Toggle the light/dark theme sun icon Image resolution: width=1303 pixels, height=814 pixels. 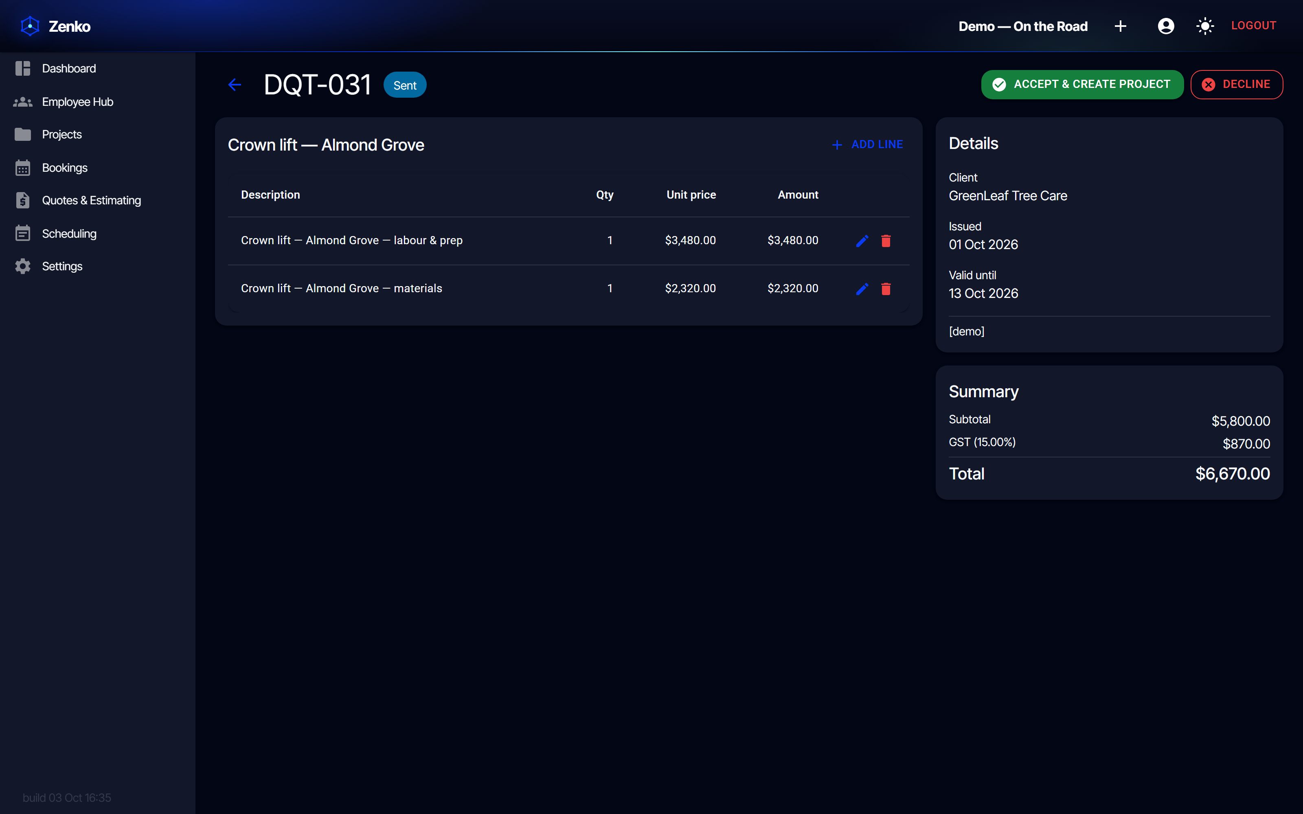(x=1205, y=26)
